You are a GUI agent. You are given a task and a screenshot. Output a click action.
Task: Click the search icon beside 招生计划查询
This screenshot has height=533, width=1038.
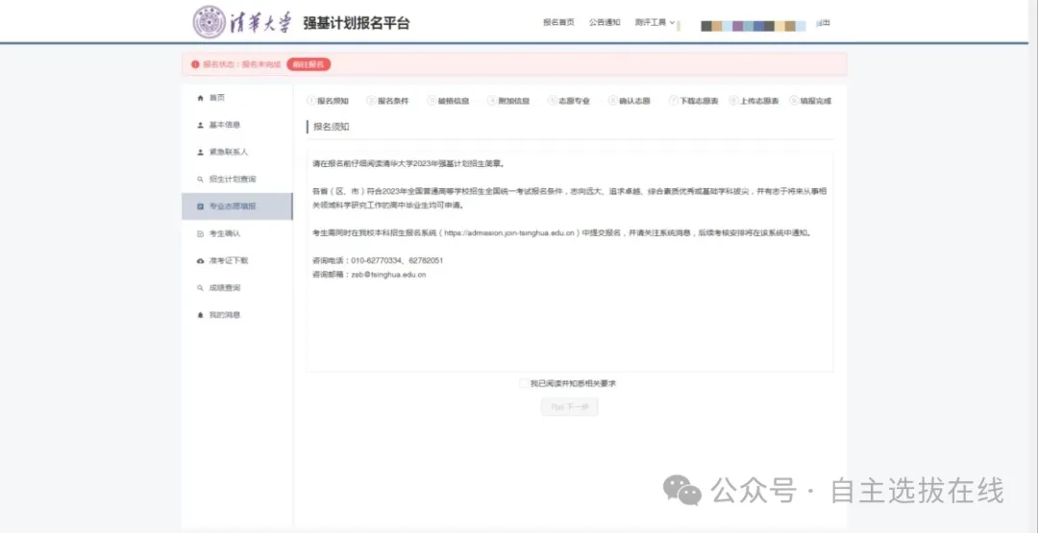click(200, 180)
